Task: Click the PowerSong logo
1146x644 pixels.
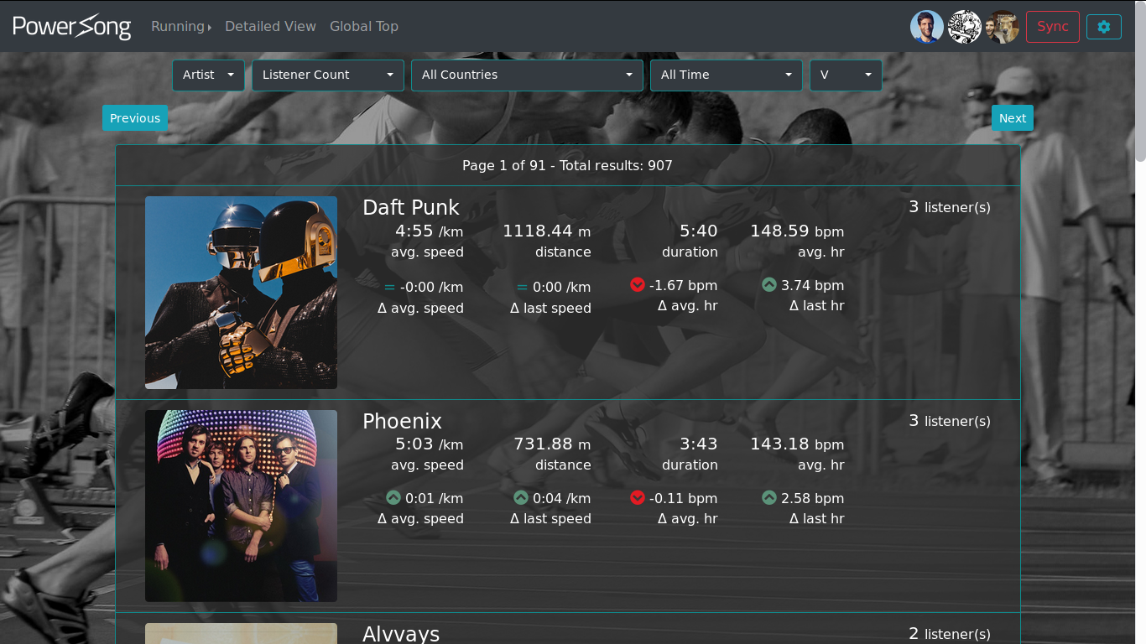Action: pos(72,27)
